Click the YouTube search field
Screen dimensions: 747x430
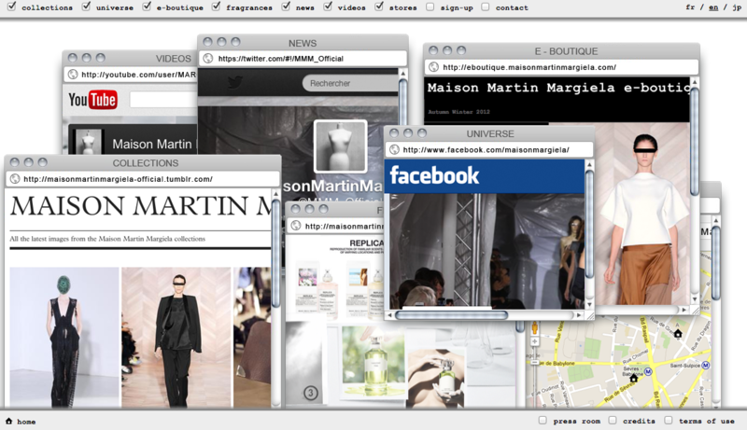162,100
